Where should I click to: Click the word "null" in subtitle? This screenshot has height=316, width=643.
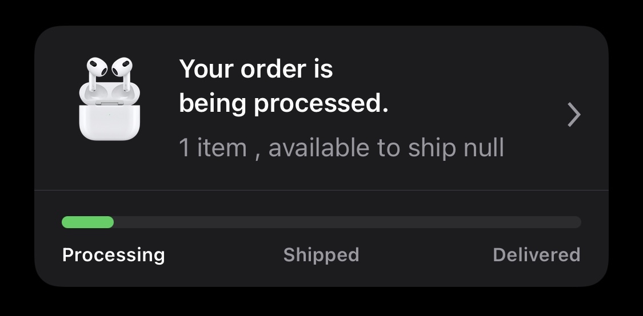pyautogui.click(x=484, y=148)
